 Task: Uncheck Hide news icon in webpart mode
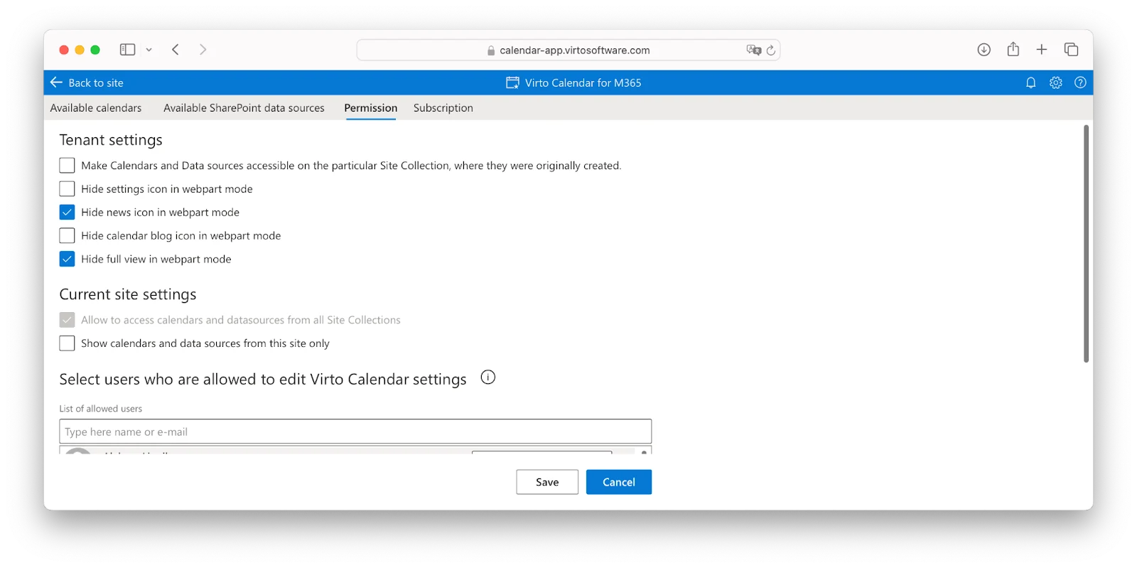(x=67, y=213)
